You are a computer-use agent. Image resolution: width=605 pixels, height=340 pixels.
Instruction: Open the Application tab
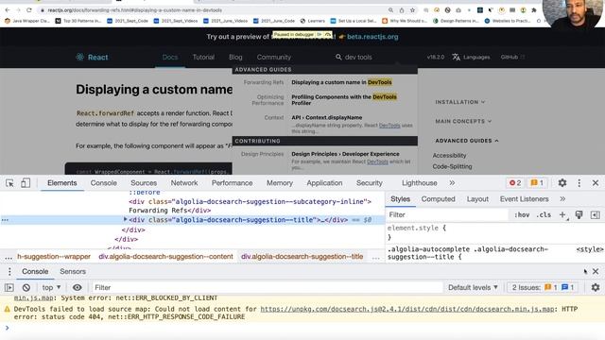pyautogui.click(x=324, y=183)
